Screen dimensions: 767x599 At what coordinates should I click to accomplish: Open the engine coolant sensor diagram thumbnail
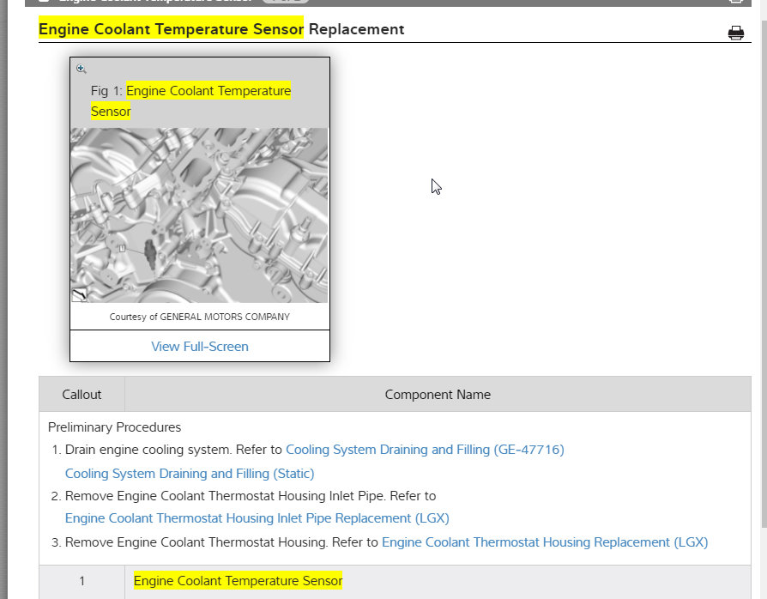pyautogui.click(x=199, y=215)
